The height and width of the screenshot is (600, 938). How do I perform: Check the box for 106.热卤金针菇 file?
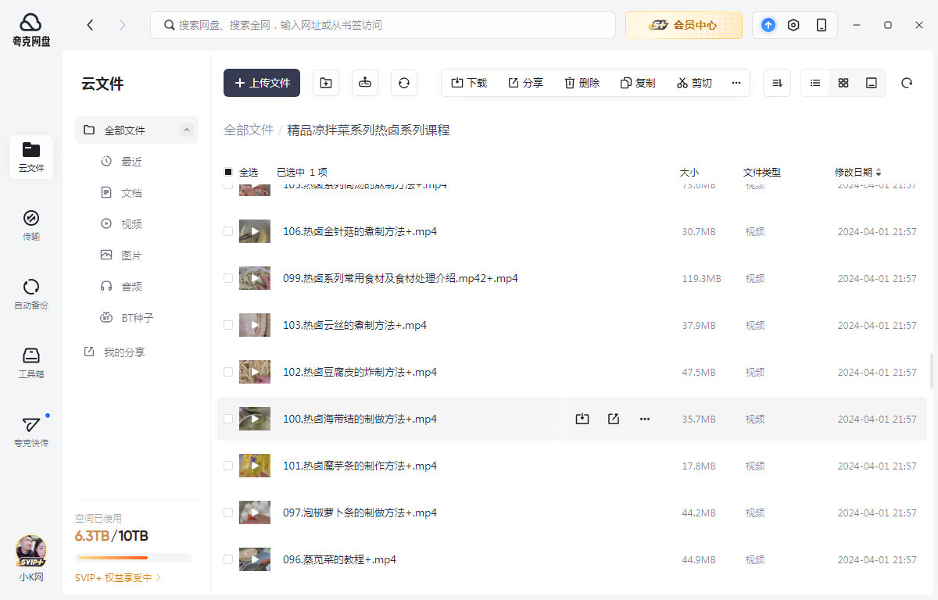click(x=228, y=231)
